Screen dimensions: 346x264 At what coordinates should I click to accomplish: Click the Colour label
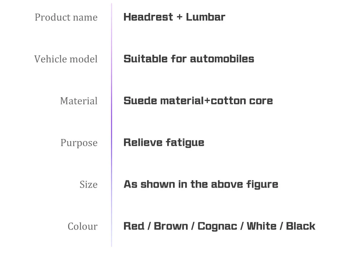82,226
